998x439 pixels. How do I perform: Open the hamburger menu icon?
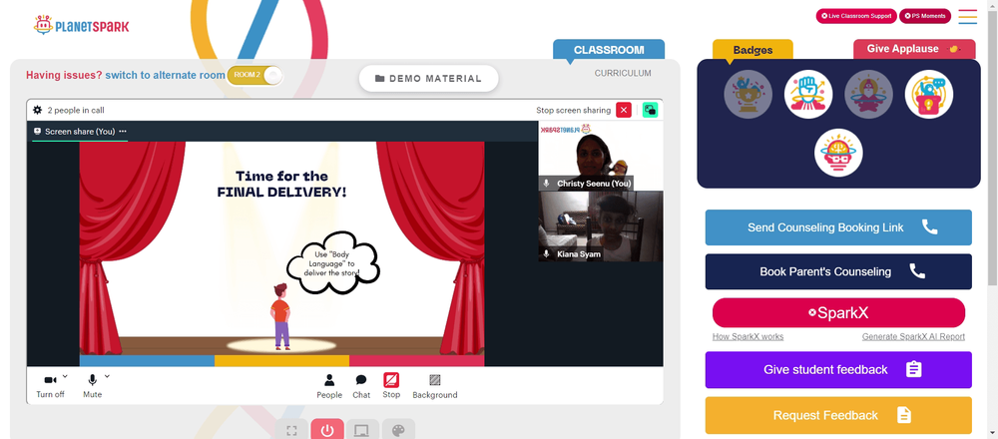pyautogui.click(x=967, y=17)
